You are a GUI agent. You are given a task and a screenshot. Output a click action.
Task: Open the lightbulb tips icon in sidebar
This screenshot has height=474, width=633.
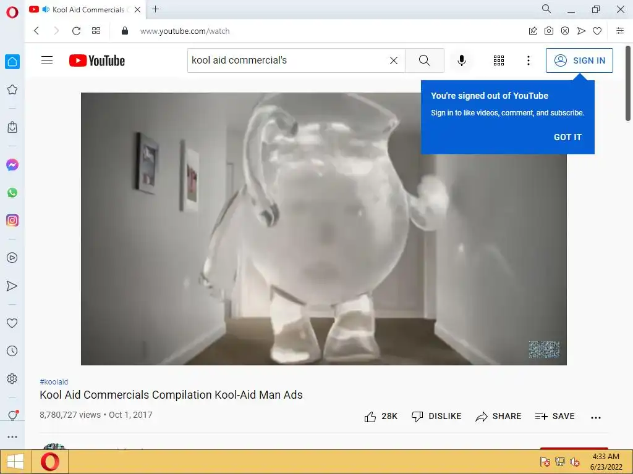13,415
